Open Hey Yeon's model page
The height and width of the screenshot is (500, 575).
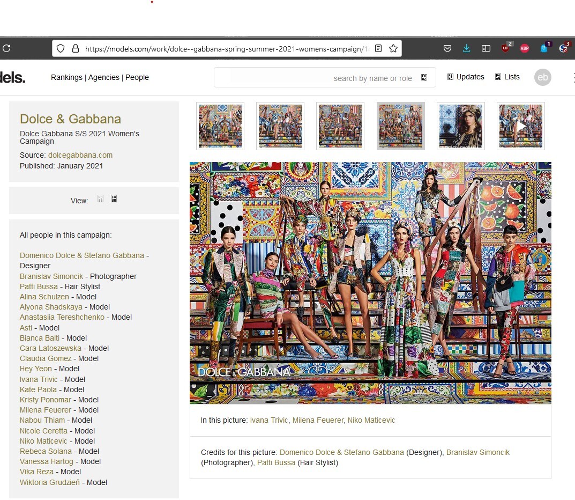pos(36,369)
